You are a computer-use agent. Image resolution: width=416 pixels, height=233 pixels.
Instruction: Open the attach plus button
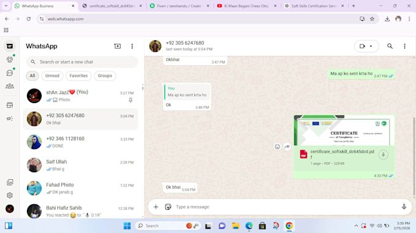[x=156, y=207]
